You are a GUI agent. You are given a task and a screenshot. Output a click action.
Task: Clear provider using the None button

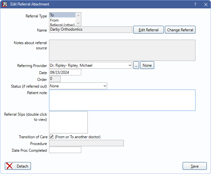coord(147,65)
